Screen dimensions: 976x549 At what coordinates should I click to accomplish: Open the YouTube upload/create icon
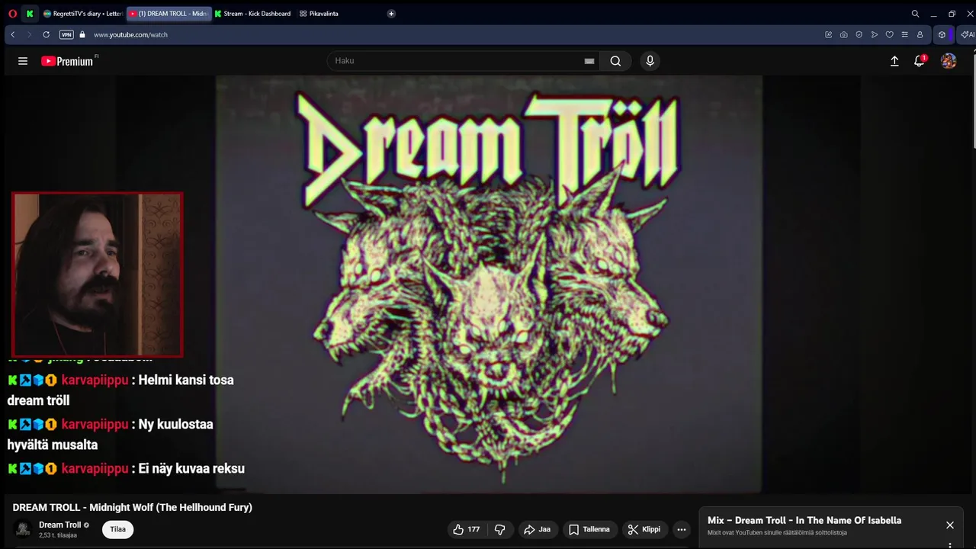click(894, 61)
